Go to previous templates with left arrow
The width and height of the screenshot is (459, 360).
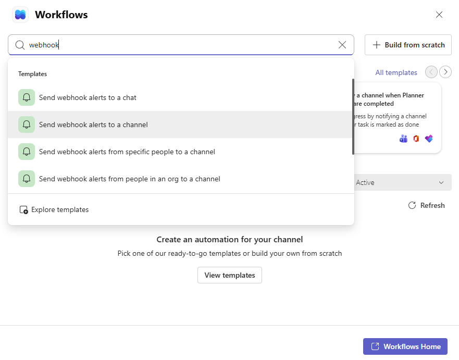tap(431, 72)
